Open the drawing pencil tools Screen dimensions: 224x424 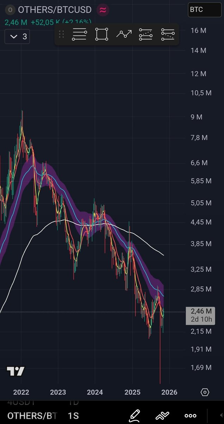click(x=135, y=415)
